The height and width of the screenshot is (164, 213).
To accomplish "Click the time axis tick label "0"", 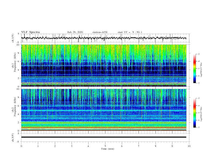I will point(21,146).
